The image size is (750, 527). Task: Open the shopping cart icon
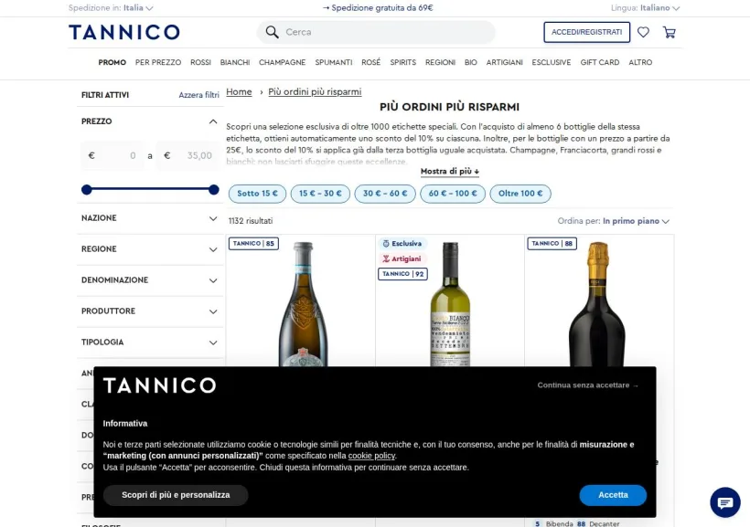[670, 32]
